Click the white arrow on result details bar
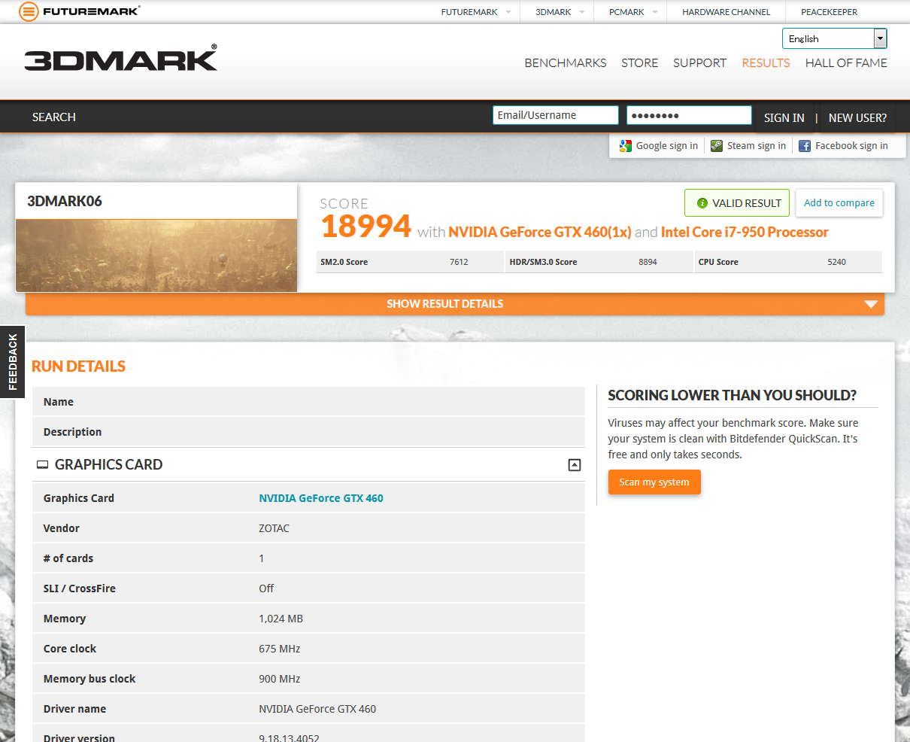The height and width of the screenshot is (742, 910). click(x=871, y=304)
